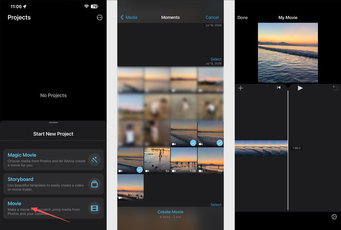
Task: Select the 1:06 sunset crowd video
Action: click(184, 161)
